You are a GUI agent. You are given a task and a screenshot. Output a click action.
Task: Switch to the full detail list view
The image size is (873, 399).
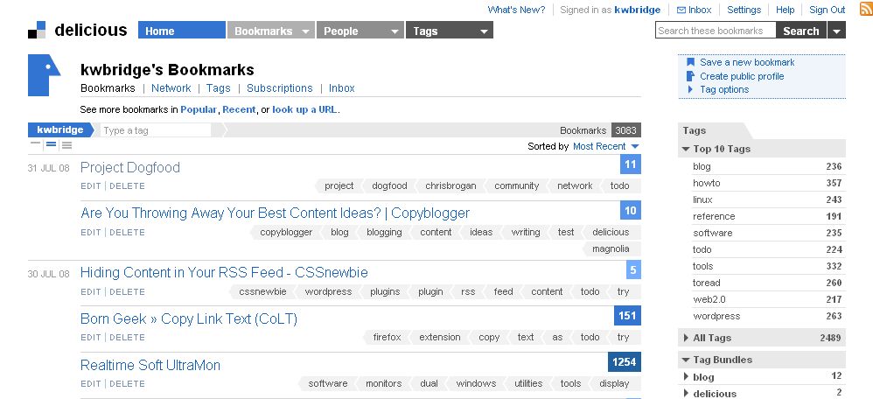click(x=66, y=145)
